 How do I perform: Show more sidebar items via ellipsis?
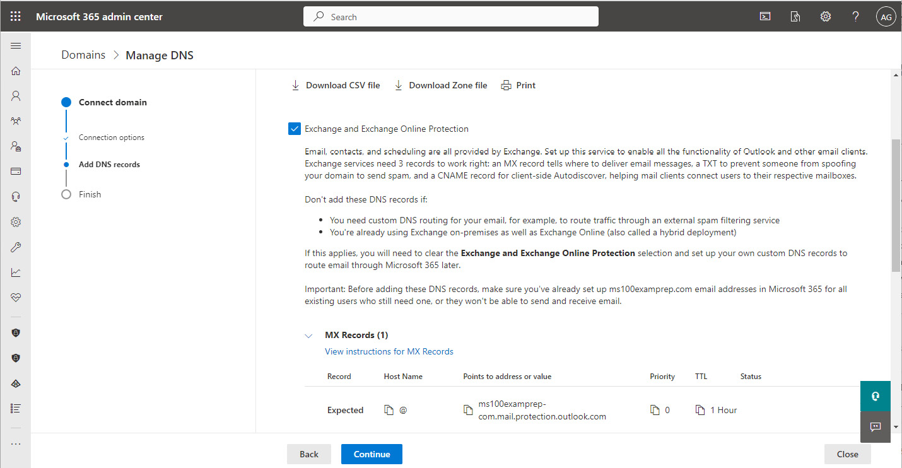(16, 443)
